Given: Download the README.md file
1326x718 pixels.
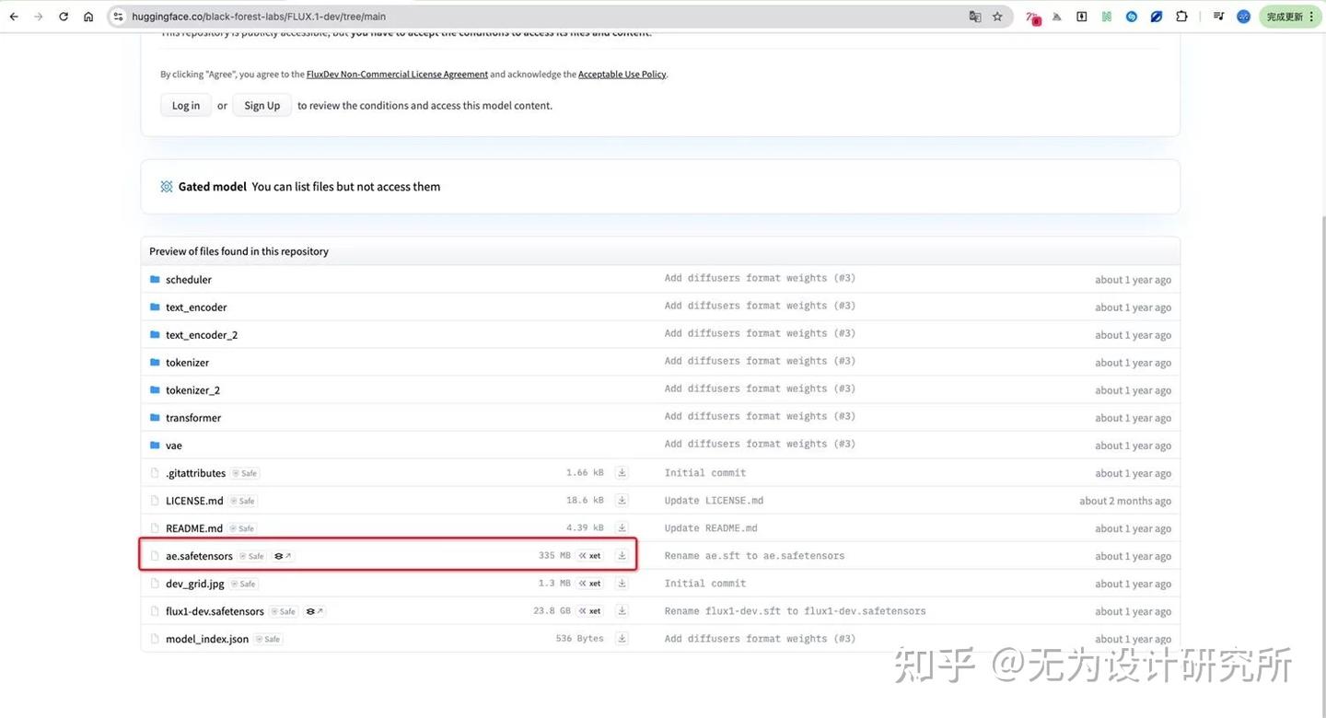Looking at the screenshot, I should pos(622,528).
